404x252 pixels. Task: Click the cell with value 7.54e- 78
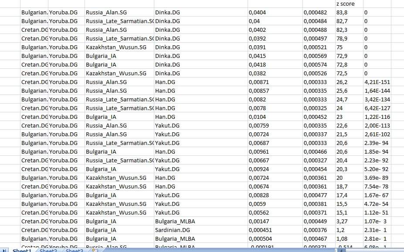377,187
